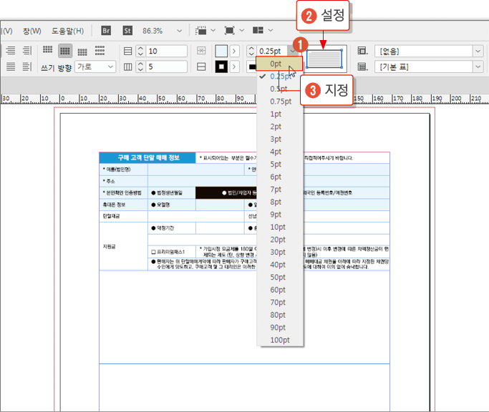Select 8pt stroke weight option

(280, 202)
